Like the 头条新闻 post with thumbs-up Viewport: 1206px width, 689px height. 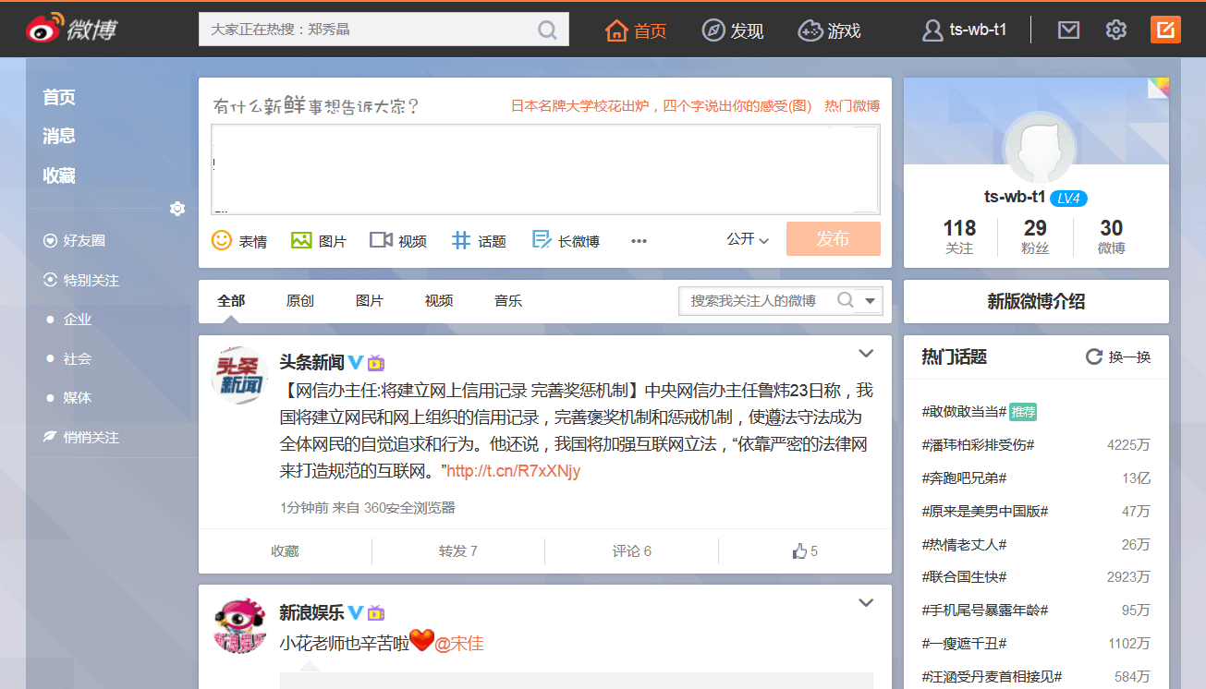(805, 551)
